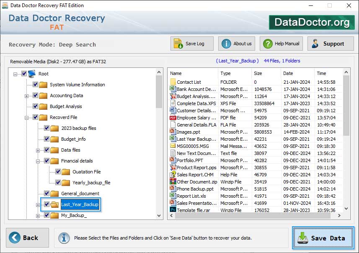Uncheck the Root checkbox

click(24, 73)
